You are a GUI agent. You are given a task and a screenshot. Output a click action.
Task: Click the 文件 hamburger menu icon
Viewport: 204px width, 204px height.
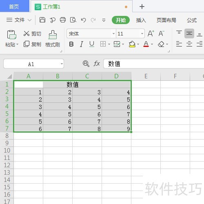coord(9,20)
